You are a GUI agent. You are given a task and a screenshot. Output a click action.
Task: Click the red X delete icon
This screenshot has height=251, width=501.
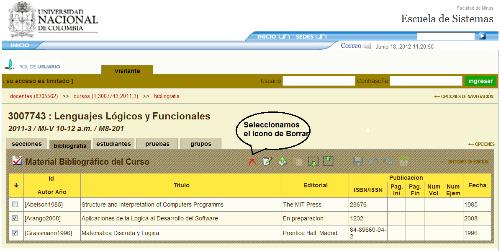pos(252,161)
